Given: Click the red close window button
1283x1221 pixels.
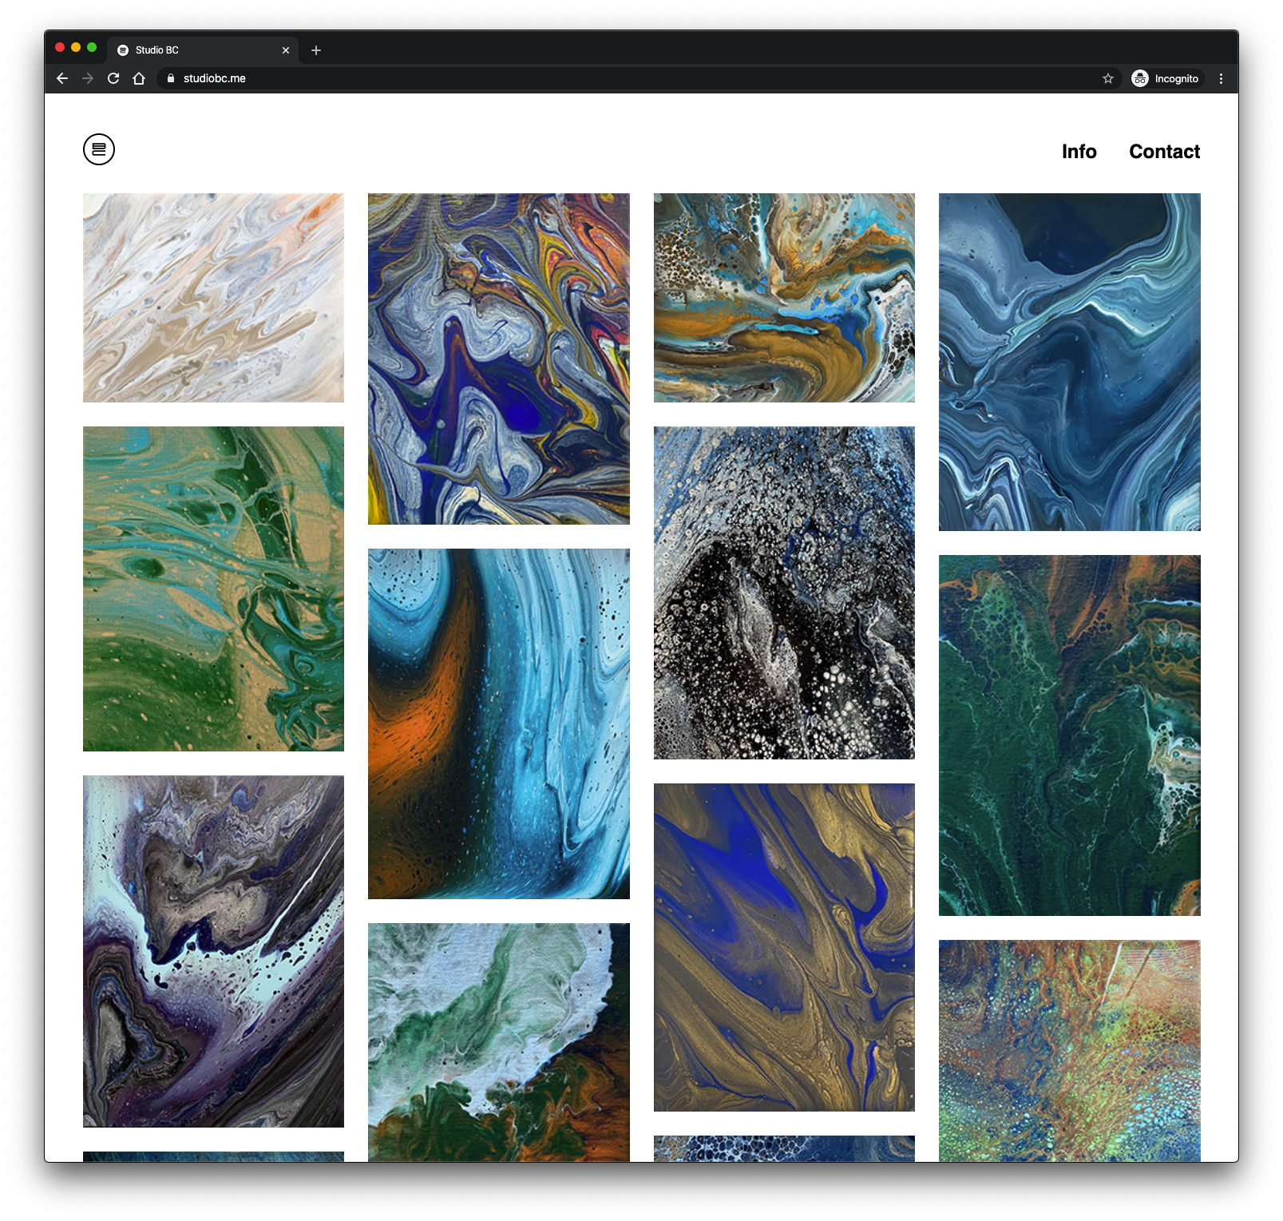Looking at the screenshot, I should 60,47.
